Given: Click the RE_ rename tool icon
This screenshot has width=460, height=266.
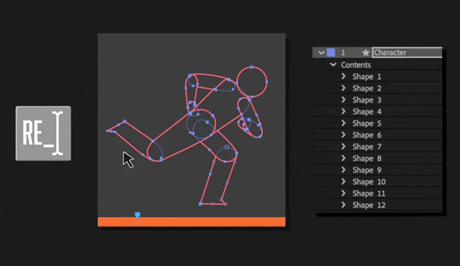Looking at the screenshot, I should pos(43,134).
